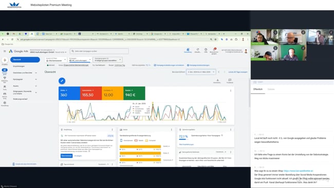Image resolution: width=334 pixels, height=188 pixels.
Task: Click the blue Klicks scorecard tile
Action: (x=69, y=93)
